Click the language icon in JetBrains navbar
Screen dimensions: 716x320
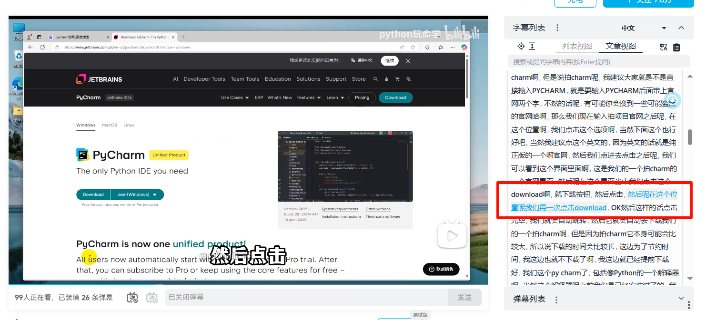pyautogui.click(x=408, y=79)
